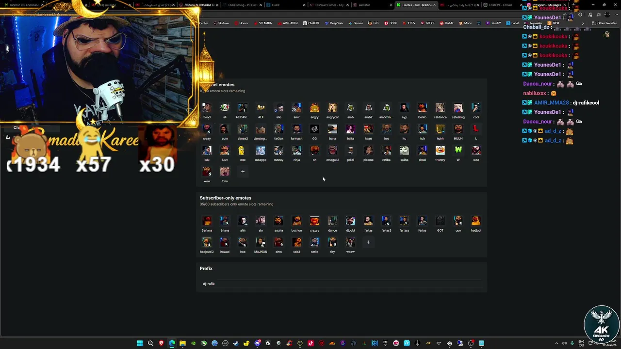Select the 'smile' subscriber emote
This screenshot has width=621, height=349.
314,242
